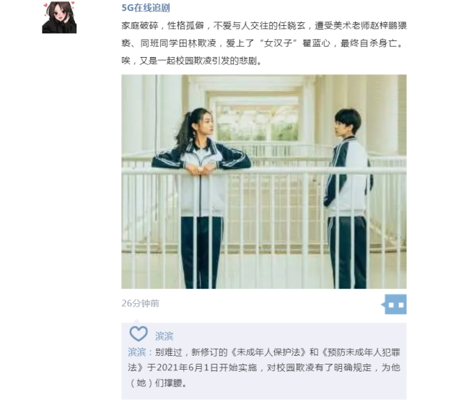469x410 pixels.
Task: Click 《未成年人保护法》 in the comment
Action: pyautogui.click(x=269, y=352)
